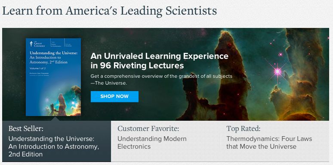Click the Learn from America's Leading Scientists heading
Screen dimensions: 333x165
point(109,11)
